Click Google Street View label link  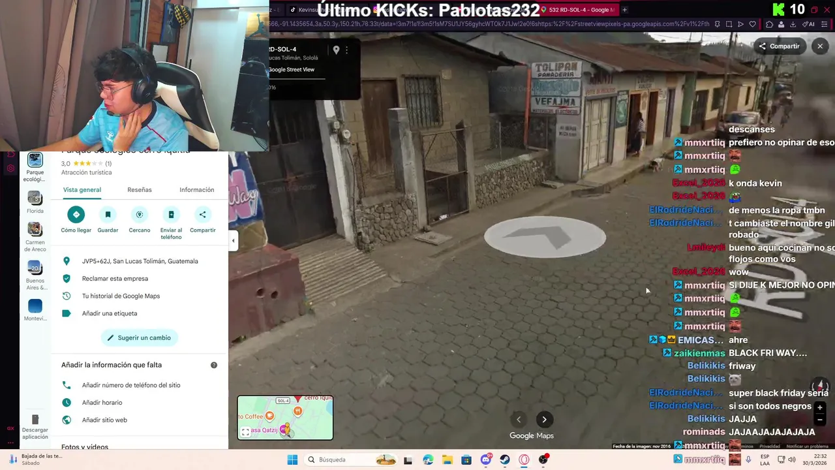(x=291, y=70)
